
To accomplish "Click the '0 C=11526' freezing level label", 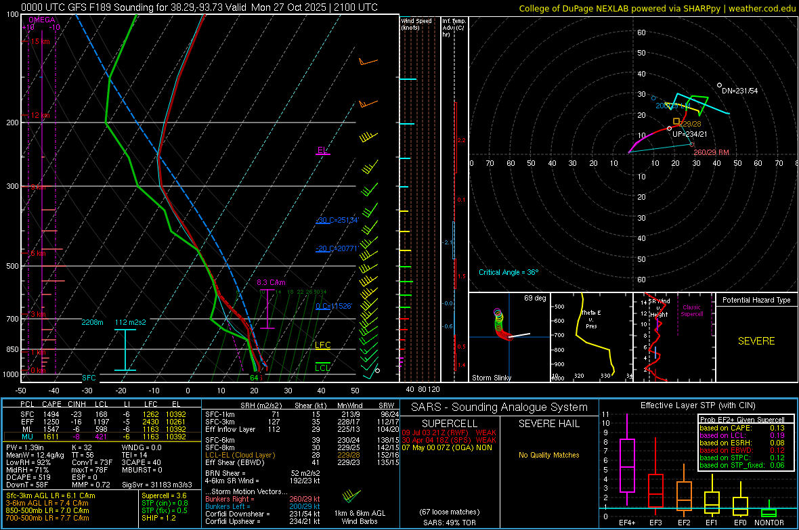I will pos(334,306).
